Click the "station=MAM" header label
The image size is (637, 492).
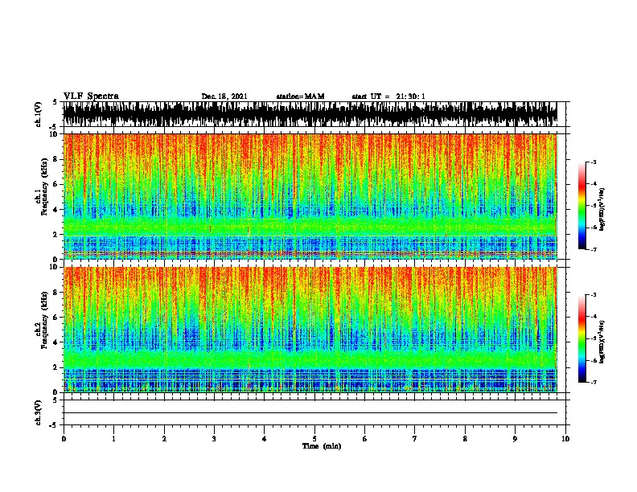300,96
